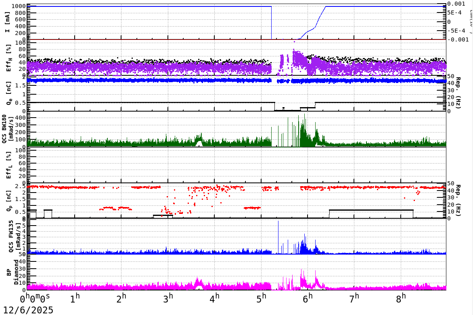Click the red limit line in top panel
Viewport: 473px width, 315px height.
click(x=161, y=39)
